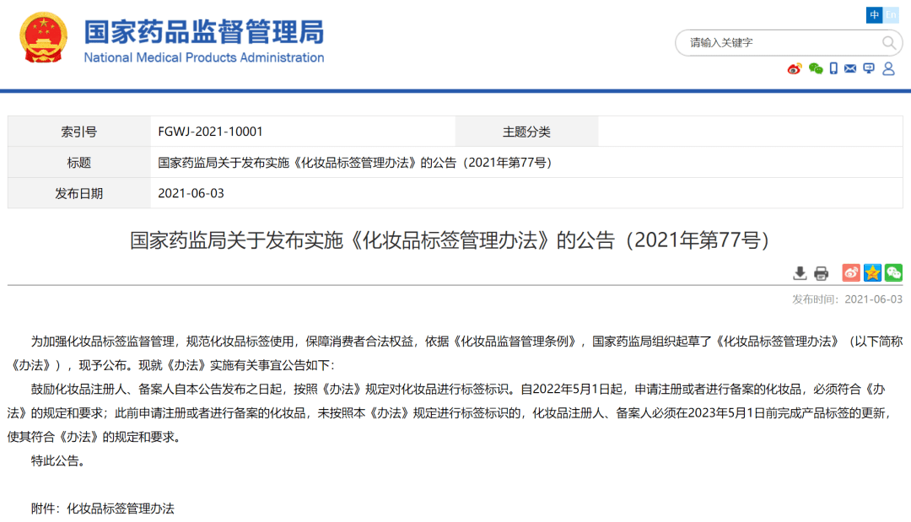Click the large announcement headline
Screen dimensions: 911x522
pos(450,239)
